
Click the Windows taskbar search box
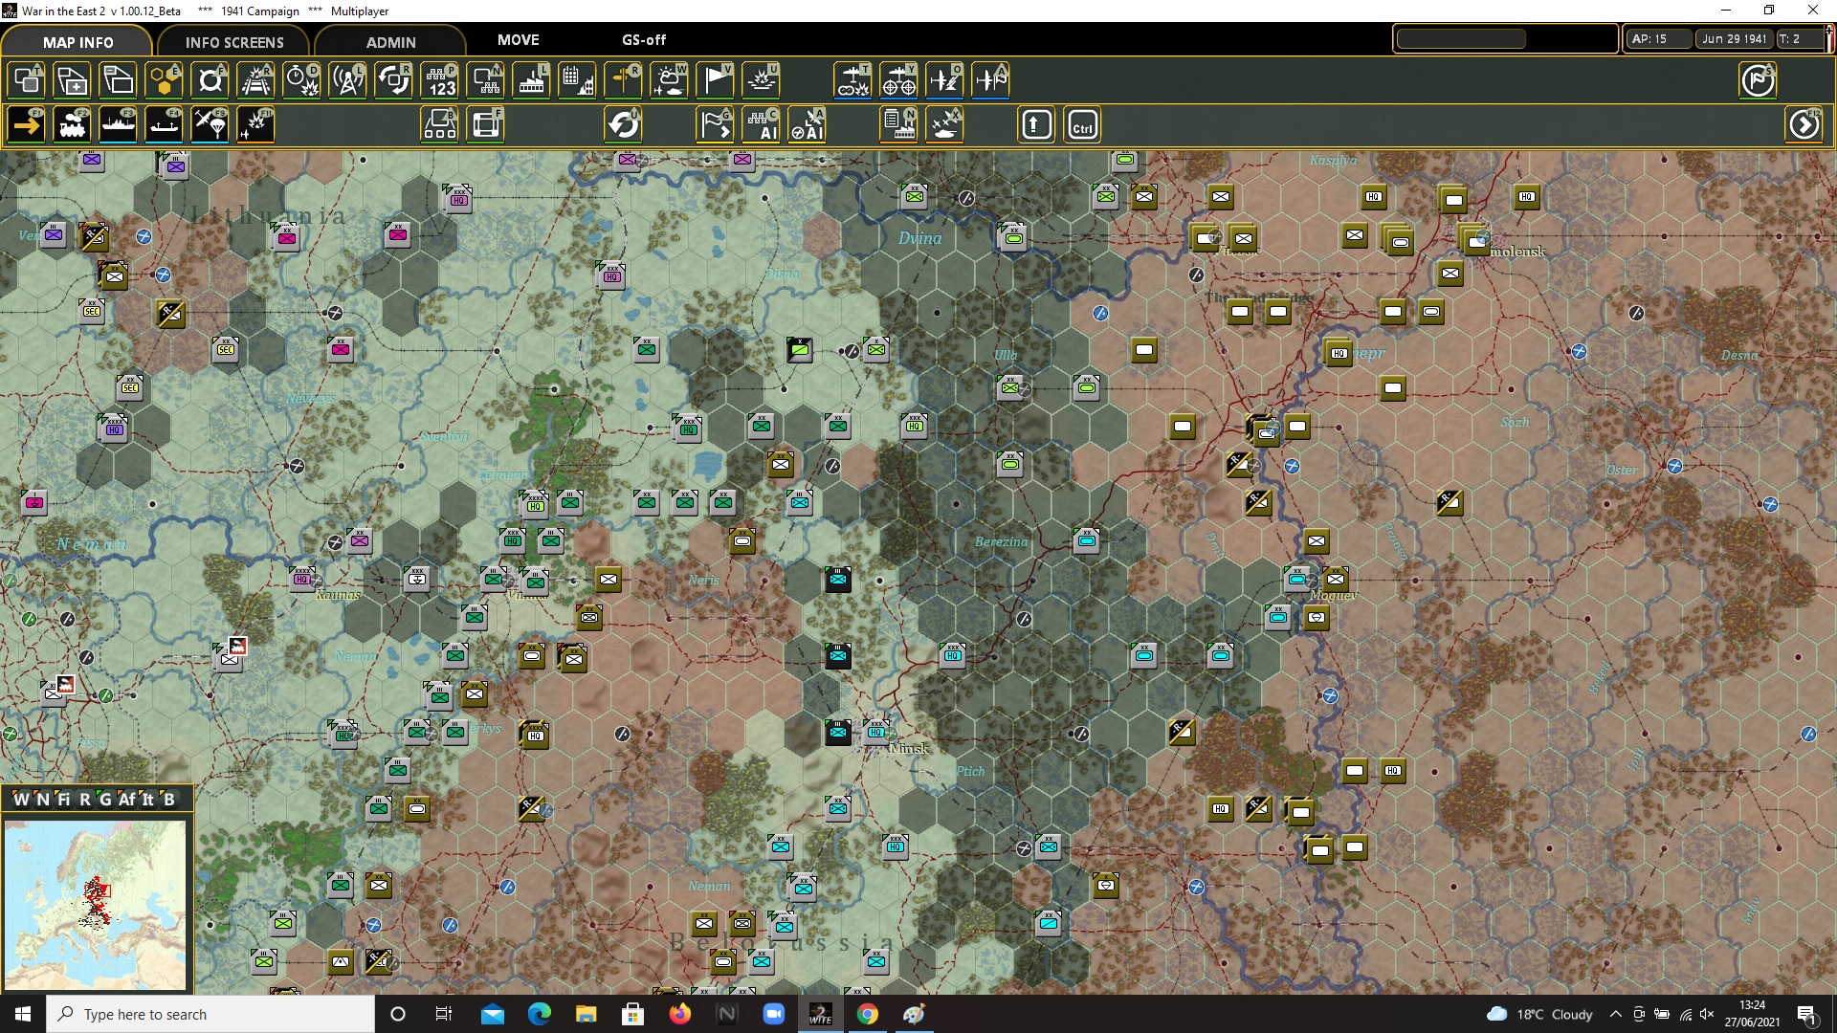point(210,1014)
